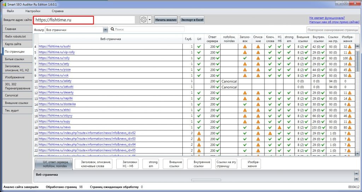Viewport: 362px width, 192px height.
Task: Sort by Веб-страничка column header
Action: coord(111,39)
